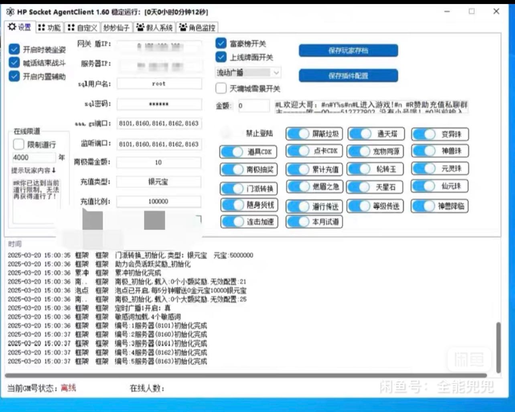Click the 4000 年 limit field
Viewport: 515px width, 412px height.
[34, 157]
